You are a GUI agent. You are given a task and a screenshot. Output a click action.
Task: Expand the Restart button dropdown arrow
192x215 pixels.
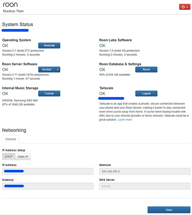58,70
